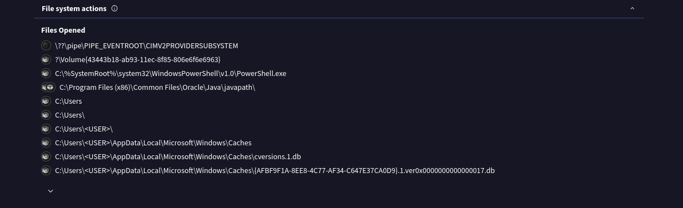Click the Files Opened subheading

(x=63, y=30)
